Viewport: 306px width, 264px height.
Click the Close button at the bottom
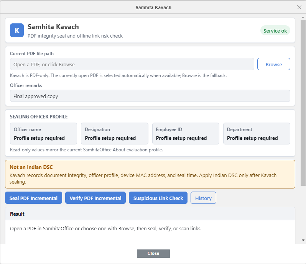pyautogui.click(x=153, y=254)
